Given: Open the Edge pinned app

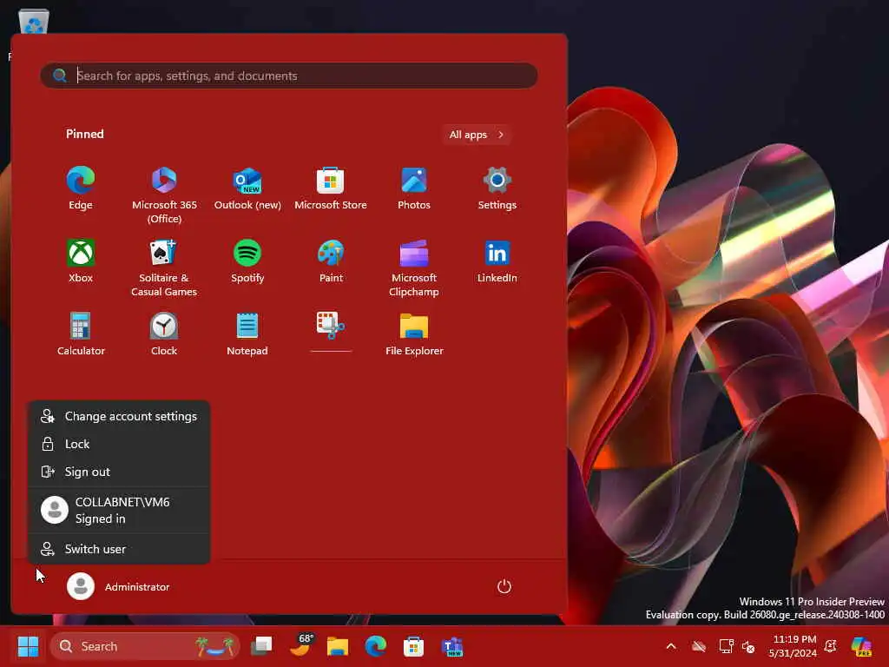Looking at the screenshot, I should point(81,188).
